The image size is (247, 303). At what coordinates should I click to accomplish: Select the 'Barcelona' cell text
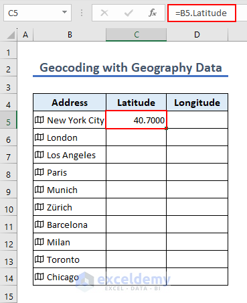point(67,225)
